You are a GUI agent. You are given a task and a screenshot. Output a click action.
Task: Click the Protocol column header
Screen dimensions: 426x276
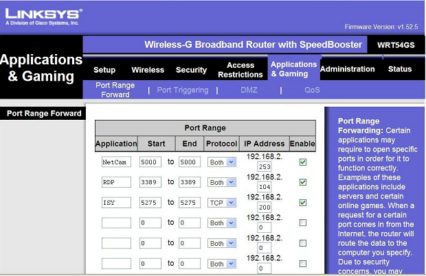pos(222,144)
